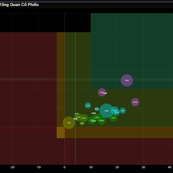Click the SSB ticker label

[x=76, y=114]
